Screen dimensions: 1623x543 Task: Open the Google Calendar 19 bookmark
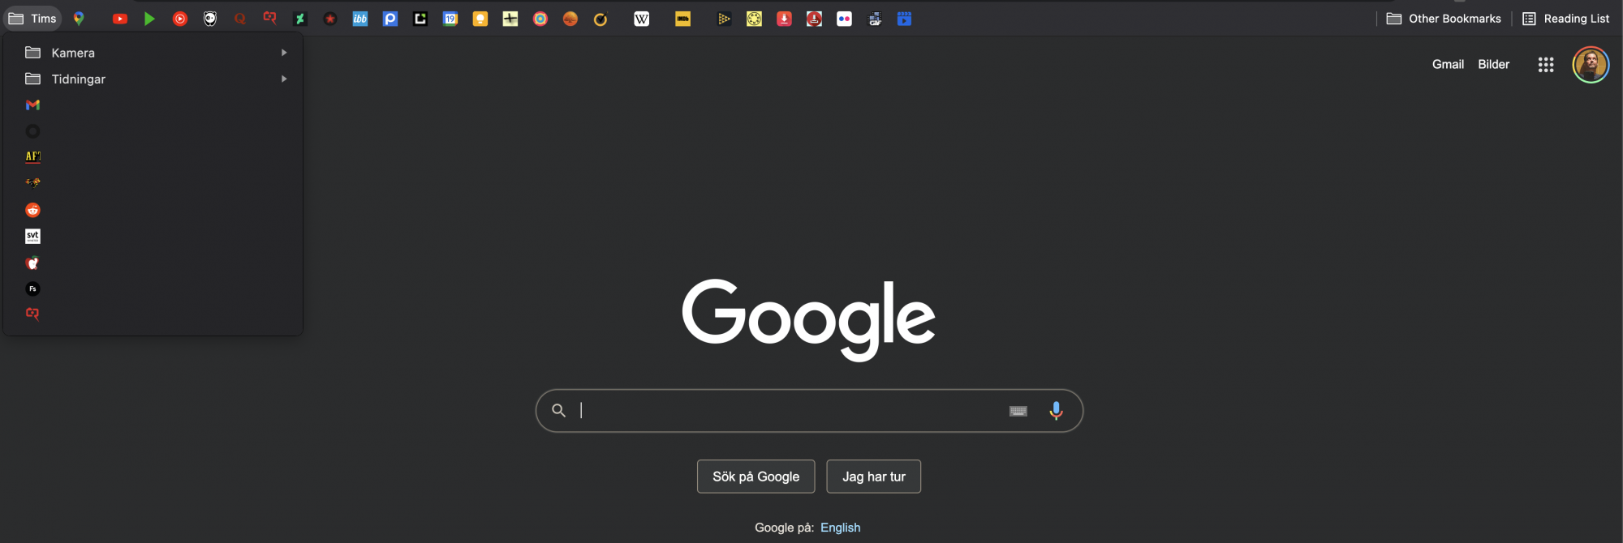click(x=450, y=19)
